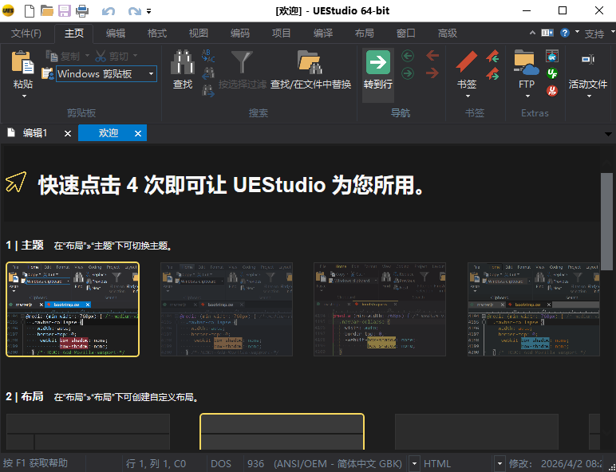Click the Open folder icon in title bar
Screen dimensions: 616x472
(x=47, y=10)
